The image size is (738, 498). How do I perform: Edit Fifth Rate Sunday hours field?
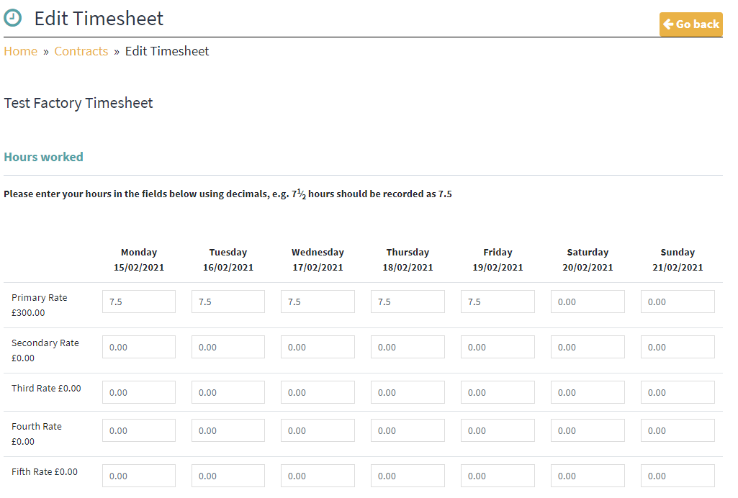(678, 476)
